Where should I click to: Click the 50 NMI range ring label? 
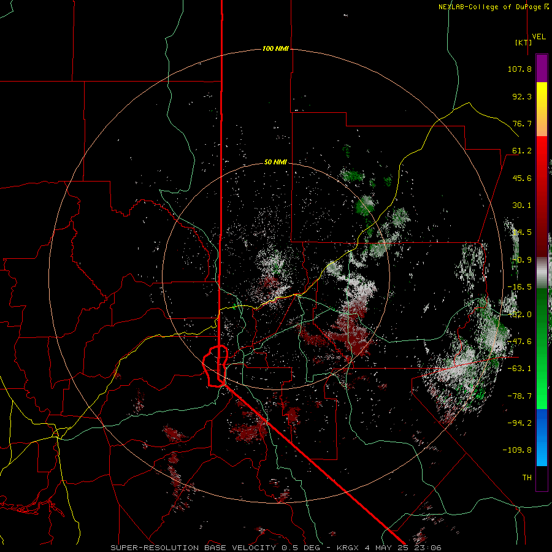[x=275, y=163]
